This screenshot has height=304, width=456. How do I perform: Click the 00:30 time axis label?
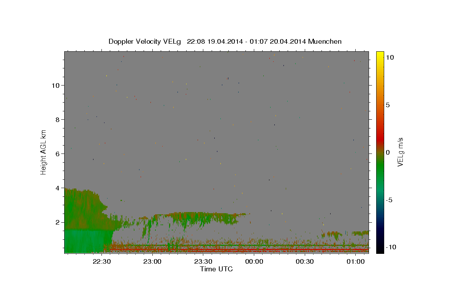(305, 262)
